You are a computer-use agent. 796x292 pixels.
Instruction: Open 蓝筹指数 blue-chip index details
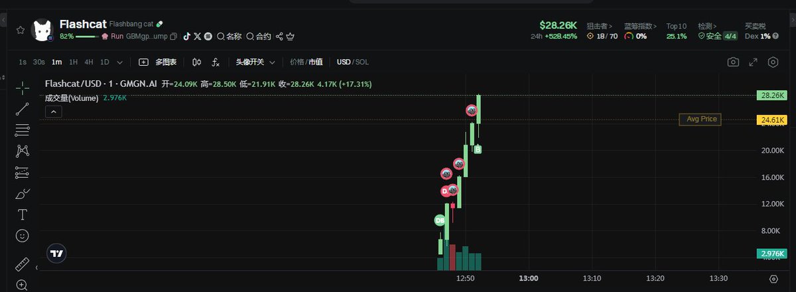click(x=641, y=26)
